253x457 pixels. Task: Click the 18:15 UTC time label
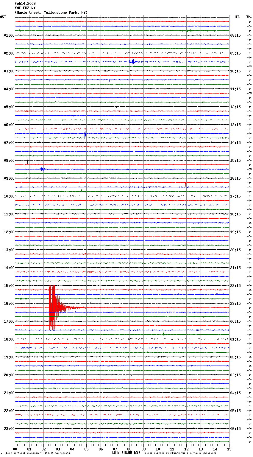point(235,214)
